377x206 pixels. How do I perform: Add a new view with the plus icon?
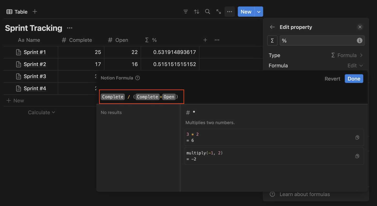pyautogui.click(x=35, y=12)
